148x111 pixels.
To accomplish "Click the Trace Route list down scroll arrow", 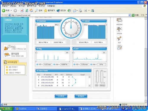I will (x=89, y=86).
